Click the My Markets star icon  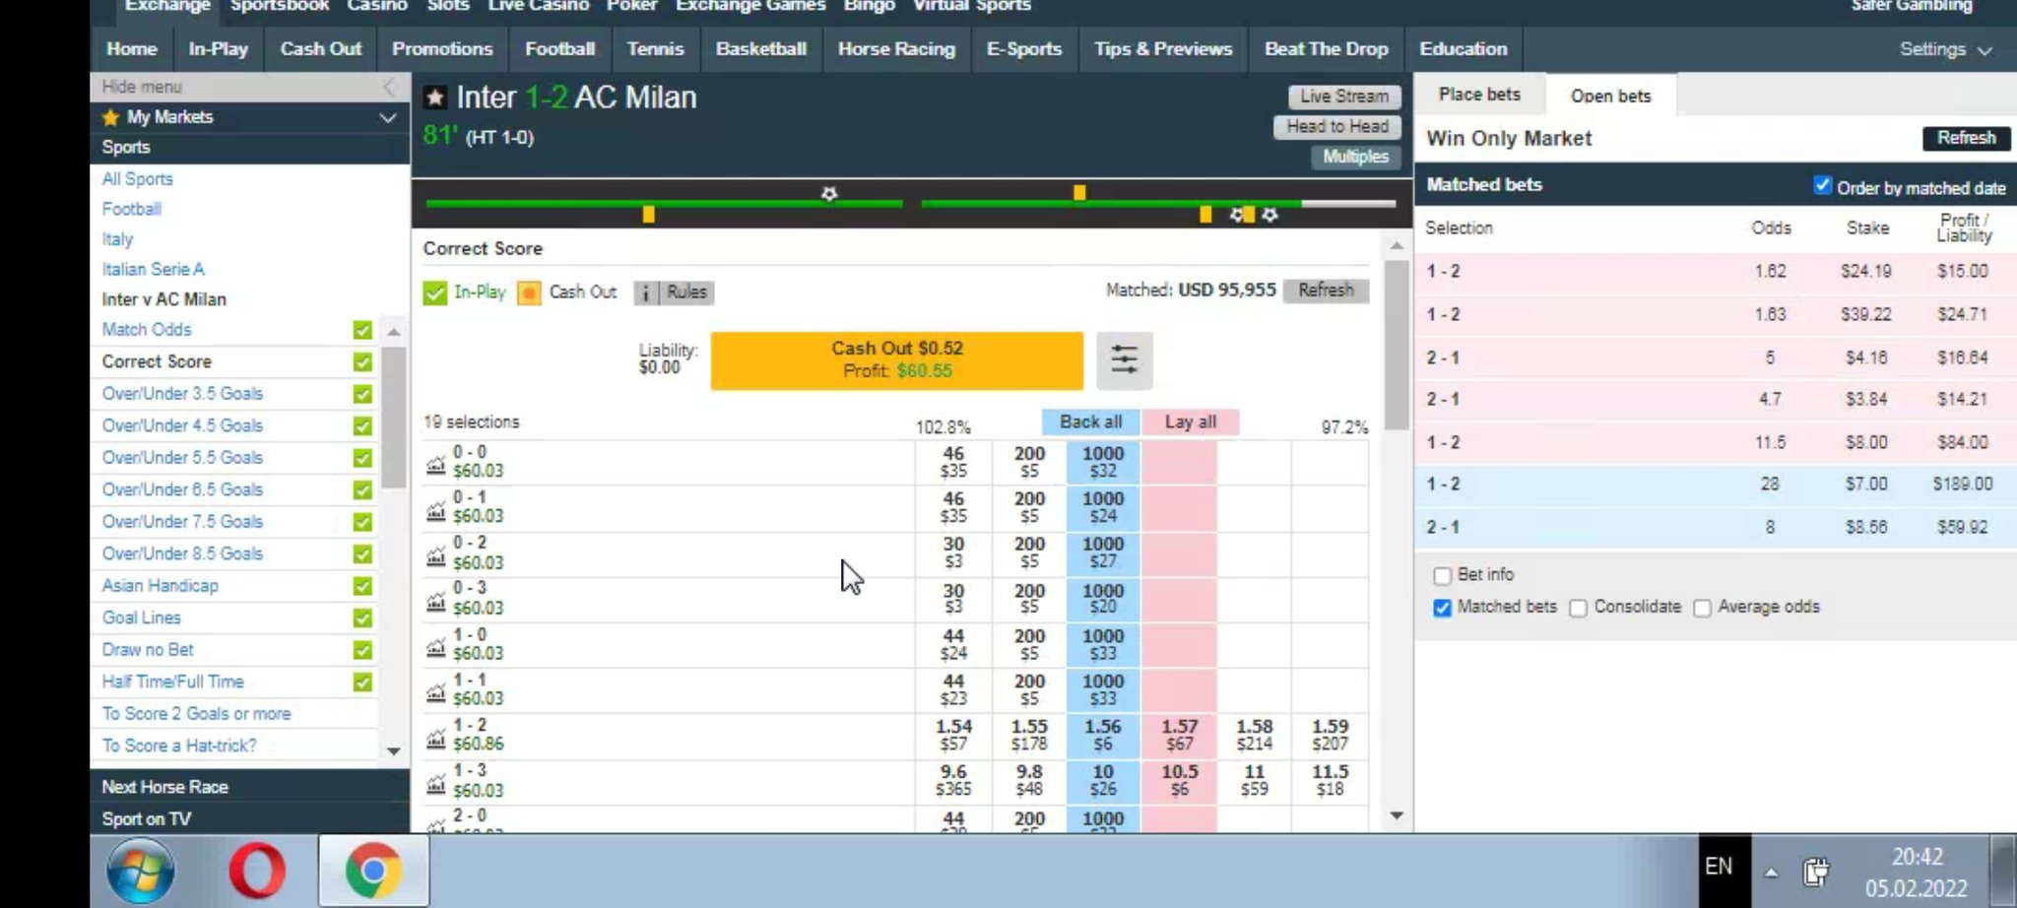[111, 117]
